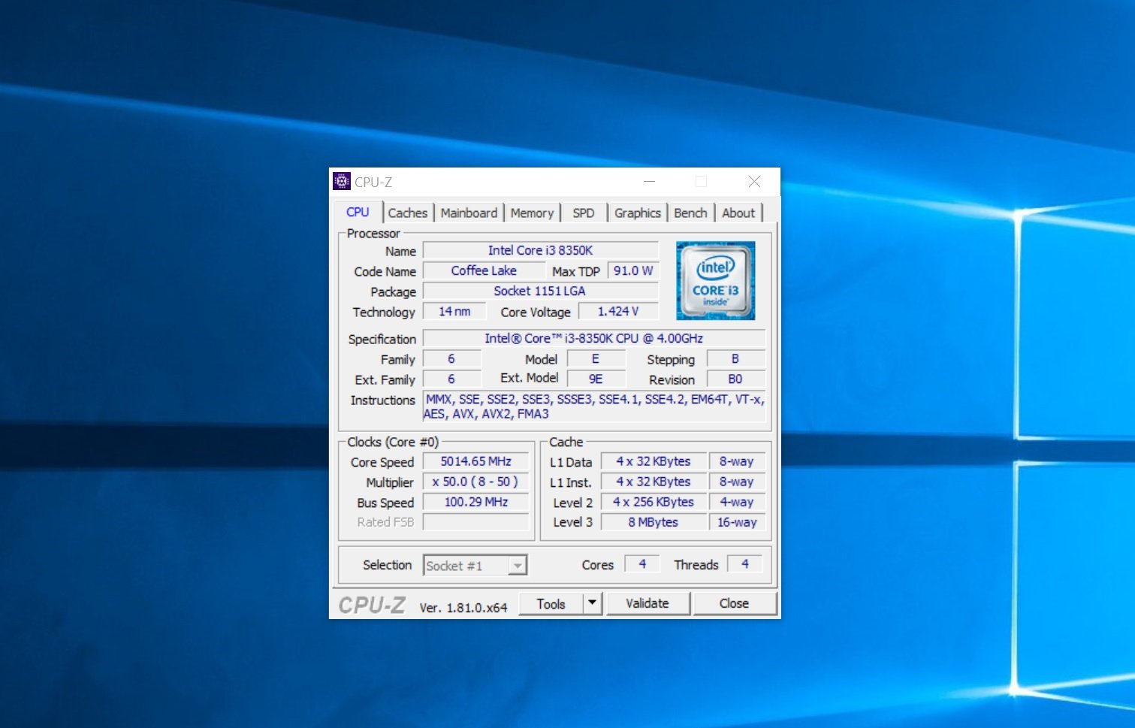Image resolution: width=1135 pixels, height=728 pixels.
Task: Click the version text 'Ver. 1.81.0.x64'
Action: point(463,607)
